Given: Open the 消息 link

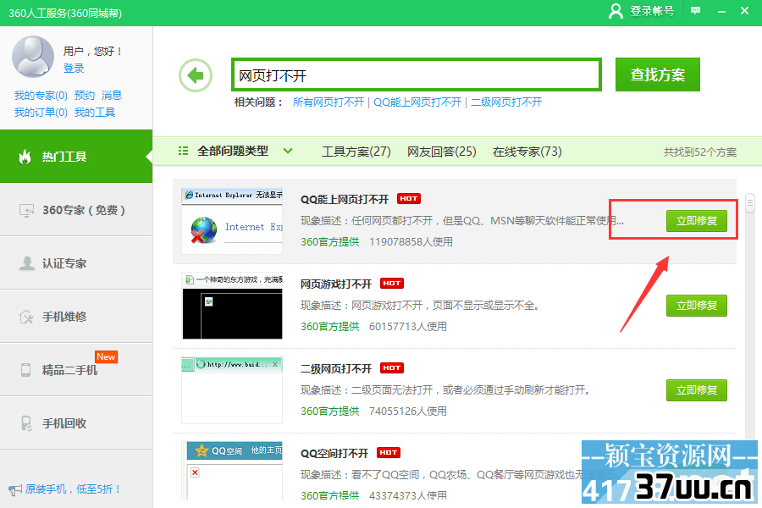Looking at the screenshot, I should (x=112, y=96).
